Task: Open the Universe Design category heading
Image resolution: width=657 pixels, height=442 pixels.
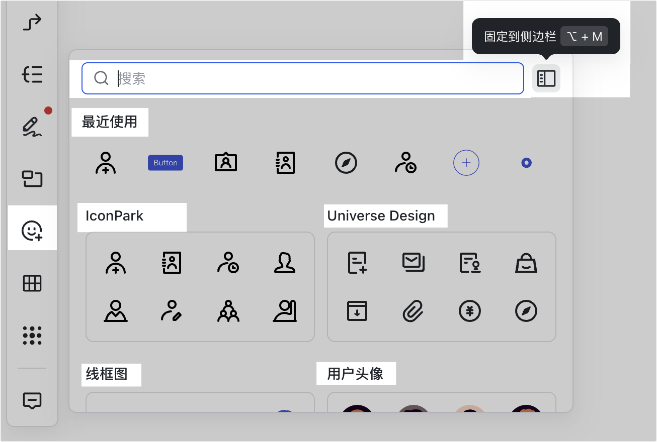Action: [381, 216]
